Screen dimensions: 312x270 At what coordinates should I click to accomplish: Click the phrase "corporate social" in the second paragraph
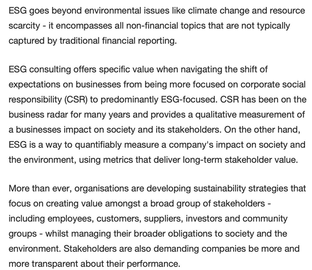click(x=273, y=84)
